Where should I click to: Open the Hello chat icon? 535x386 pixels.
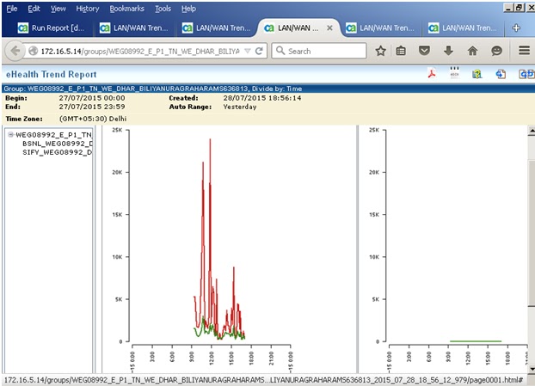(x=496, y=51)
